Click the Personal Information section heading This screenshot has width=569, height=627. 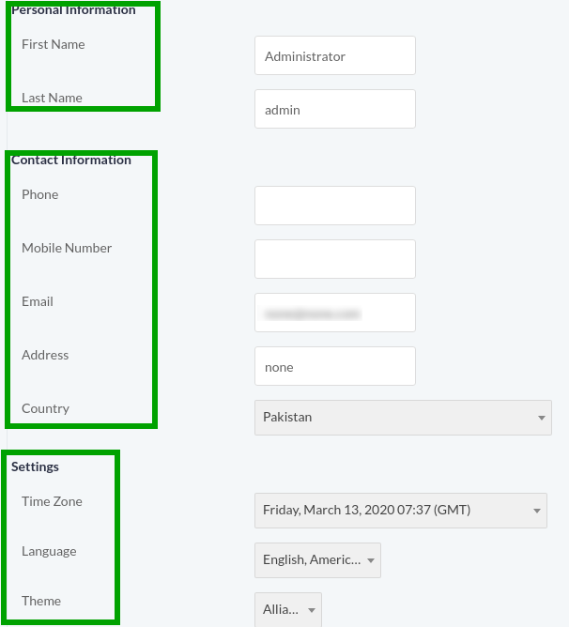click(x=73, y=10)
